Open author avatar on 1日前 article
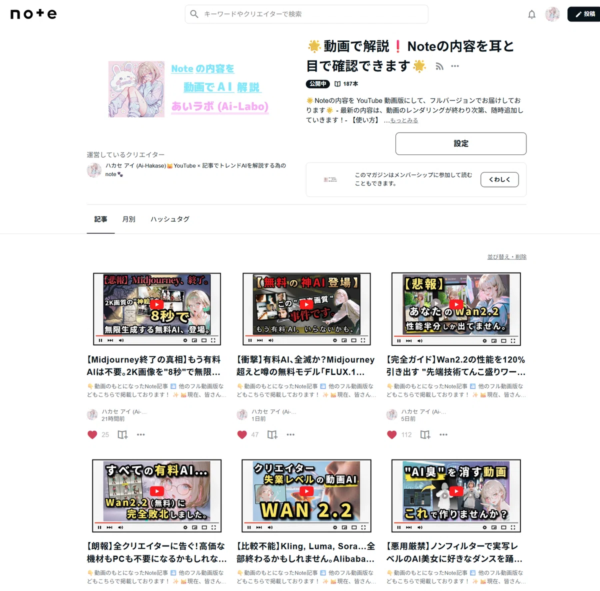The image size is (600, 591). 242,414
